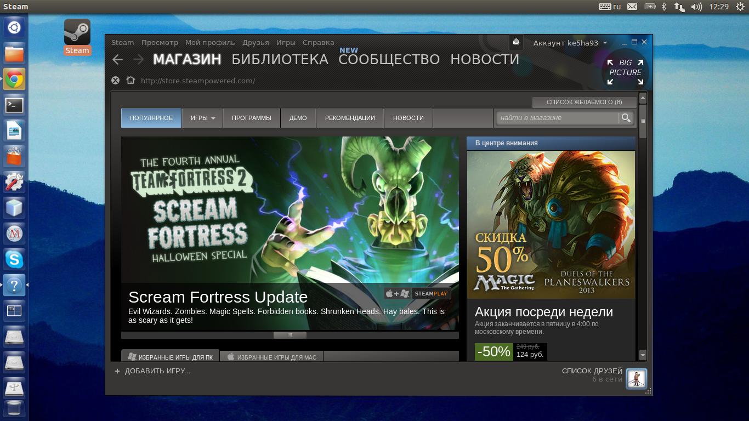Open the Друзья menu
This screenshot has height=421, width=749.
256,42
